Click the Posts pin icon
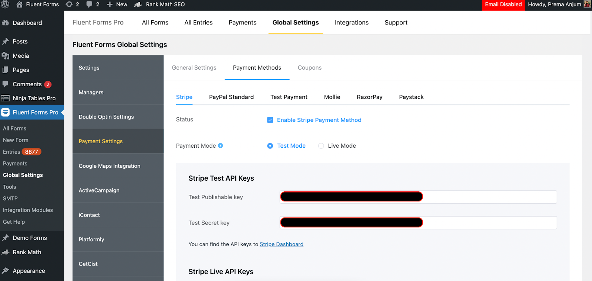 5,41
